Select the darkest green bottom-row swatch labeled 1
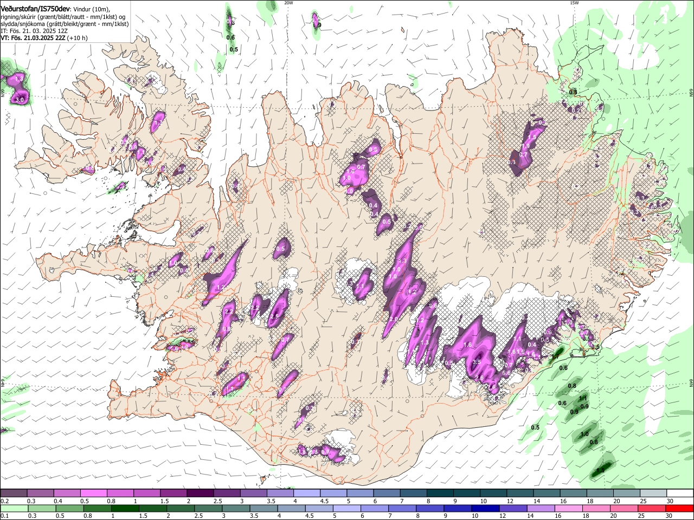The height and width of the screenshot is (520, 694). (125, 508)
